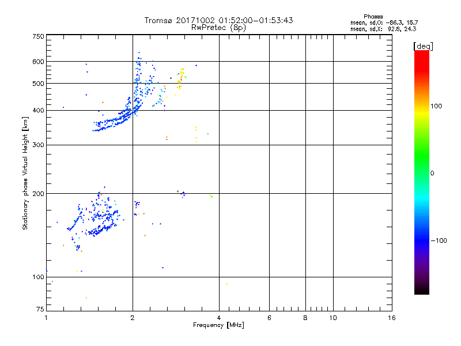Click the y-axis tick label "400"

click(39, 110)
